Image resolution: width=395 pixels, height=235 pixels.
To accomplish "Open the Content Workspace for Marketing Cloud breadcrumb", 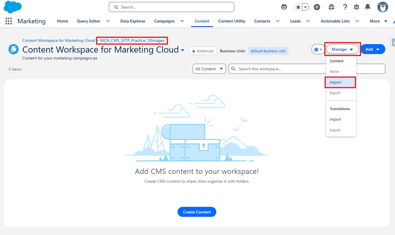I will (59, 40).
